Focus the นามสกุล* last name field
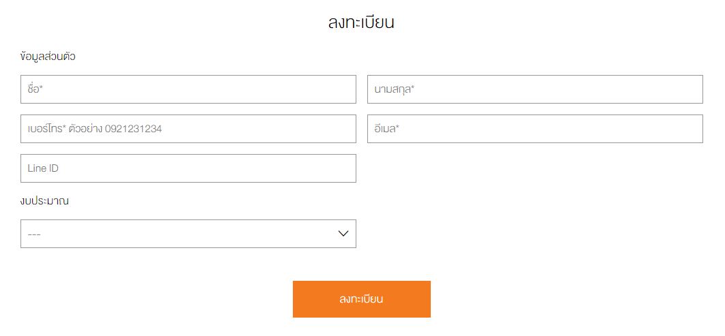 (x=535, y=89)
